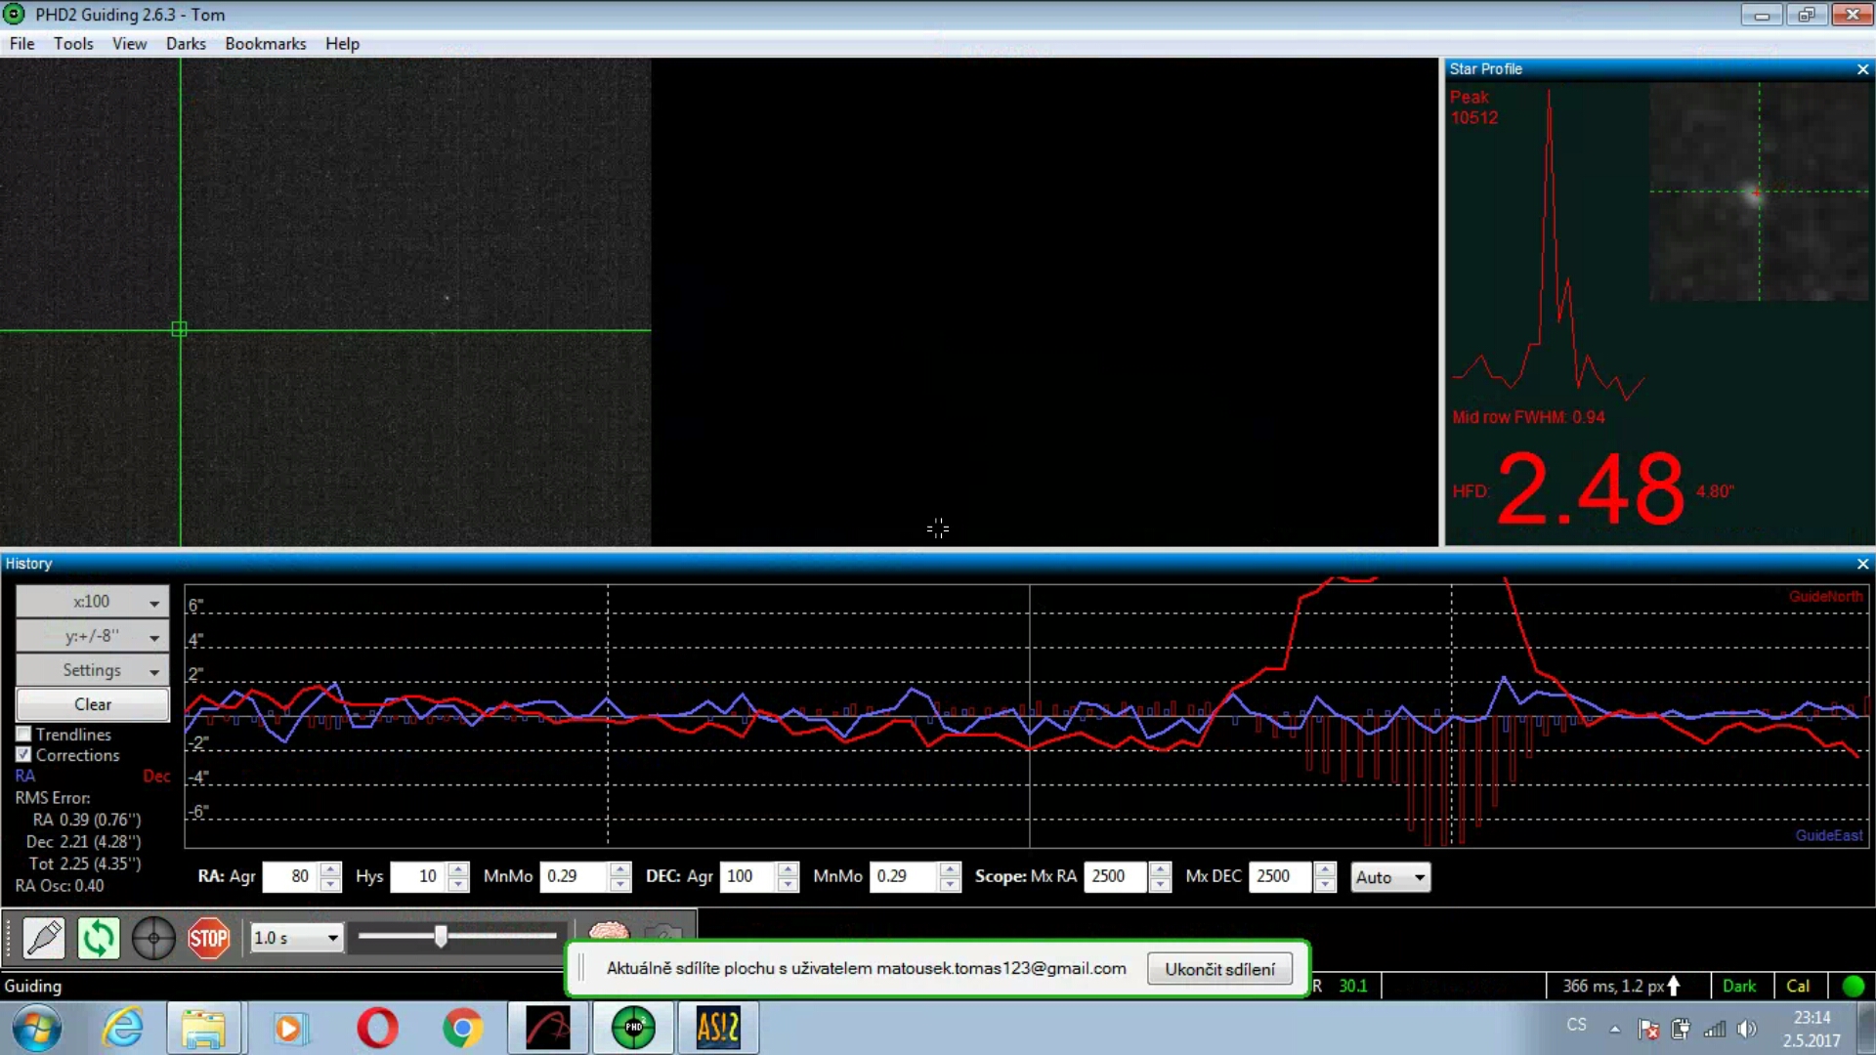Viewport: 1876px width, 1055px height.
Task: Click the PHD2 icon in taskbar
Action: coord(632,1027)
